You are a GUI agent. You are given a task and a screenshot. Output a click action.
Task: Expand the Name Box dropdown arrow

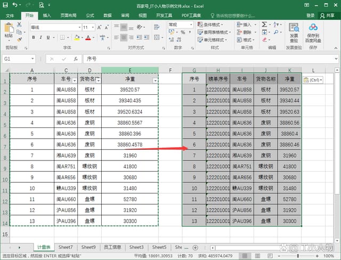coord(33,59)
